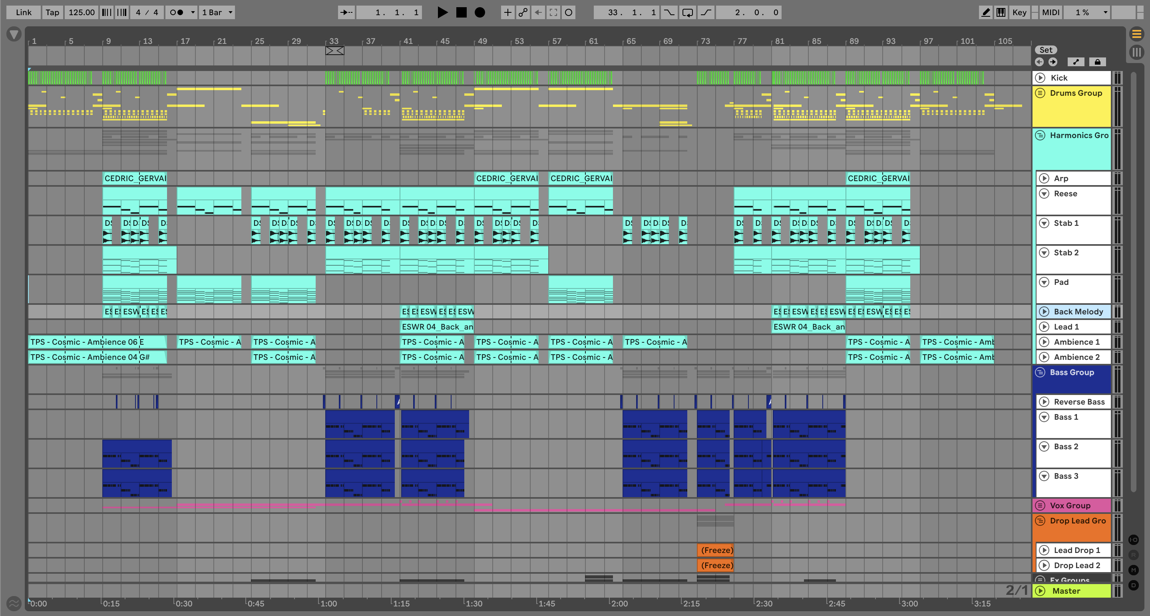Collapse the Bass Group fold button
Screen dimensions: 1150x616
[x=1040, y=372]
